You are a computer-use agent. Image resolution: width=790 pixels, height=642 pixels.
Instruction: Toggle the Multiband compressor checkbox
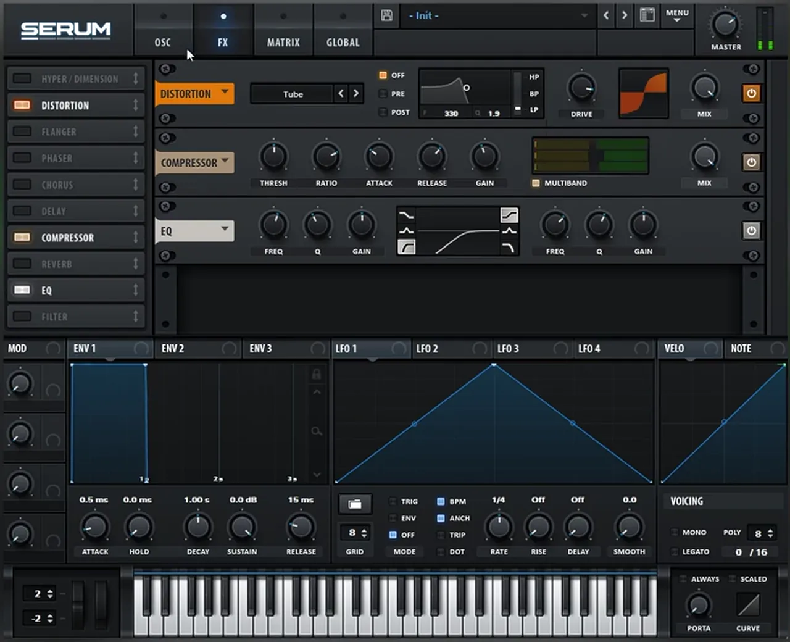click(536, 183)
